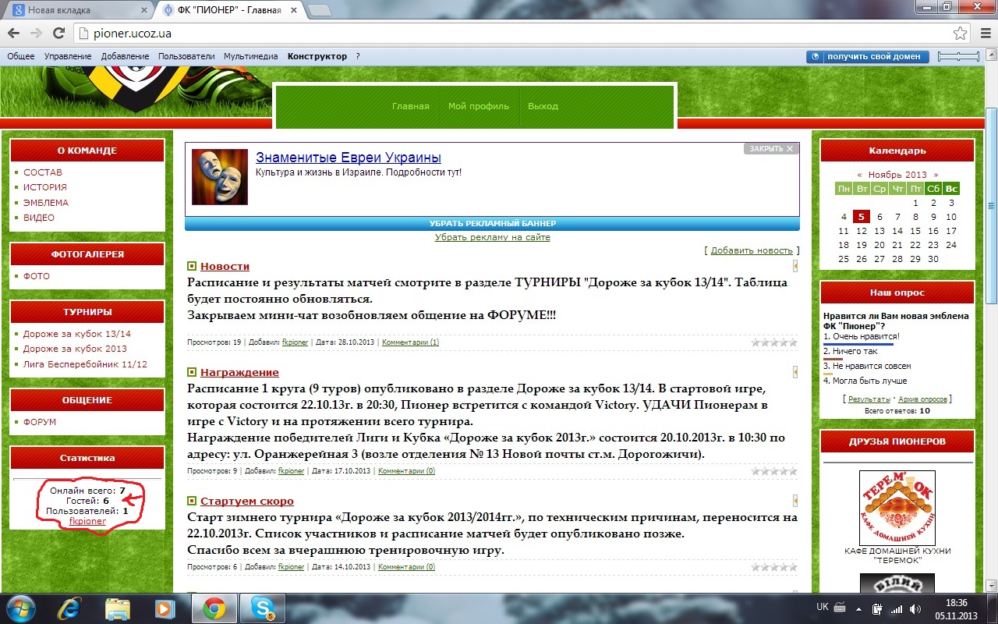Click the green square icon beside Награждение
Viewport: 998px width, 624px height.
pos(193,373)
